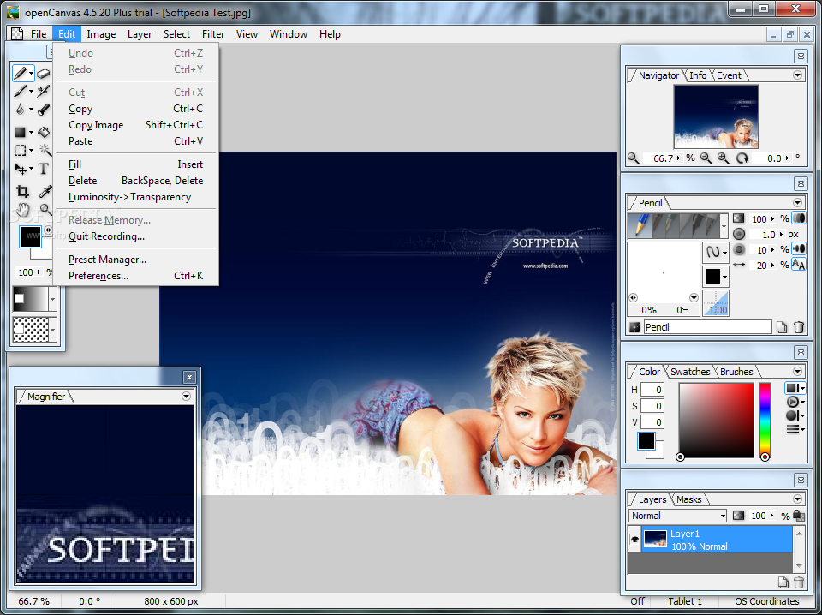Open the pattern preset dropdown in toolbox

pos(52,330)
